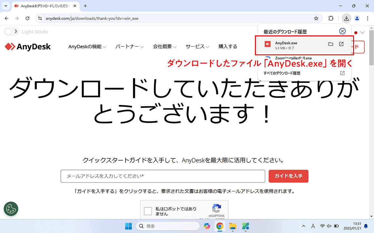The width and height of the screenshot is (374, 233).
Task: Click the AnyDesk logo in header
Action: [28, 47]
